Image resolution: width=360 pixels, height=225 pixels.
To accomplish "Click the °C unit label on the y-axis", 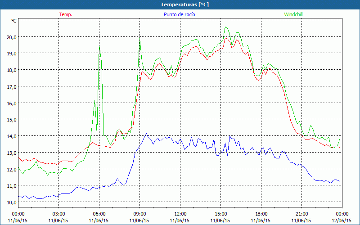I will point(13,21).
